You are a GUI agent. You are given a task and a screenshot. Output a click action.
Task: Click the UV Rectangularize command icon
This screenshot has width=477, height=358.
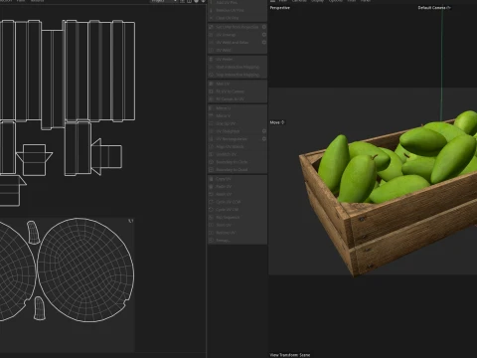pyautogui.click(x=212, y=139)
